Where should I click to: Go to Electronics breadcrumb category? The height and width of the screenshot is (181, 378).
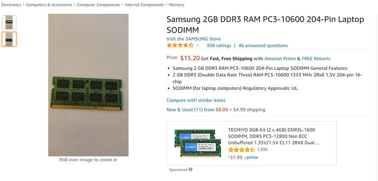point(11,5)
